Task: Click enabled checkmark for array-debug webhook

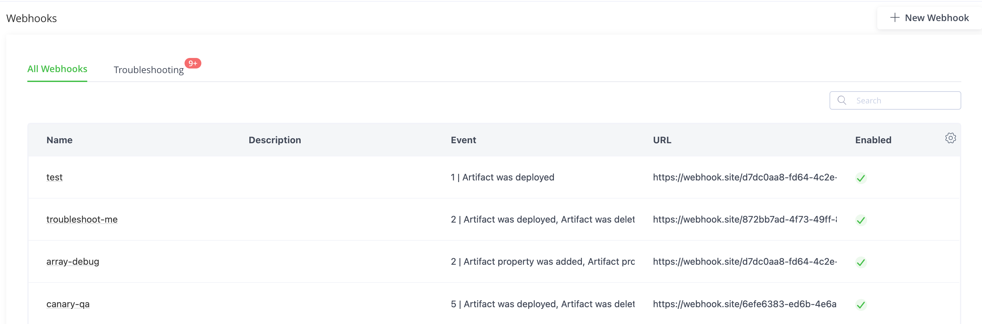Action: point(860,262)
